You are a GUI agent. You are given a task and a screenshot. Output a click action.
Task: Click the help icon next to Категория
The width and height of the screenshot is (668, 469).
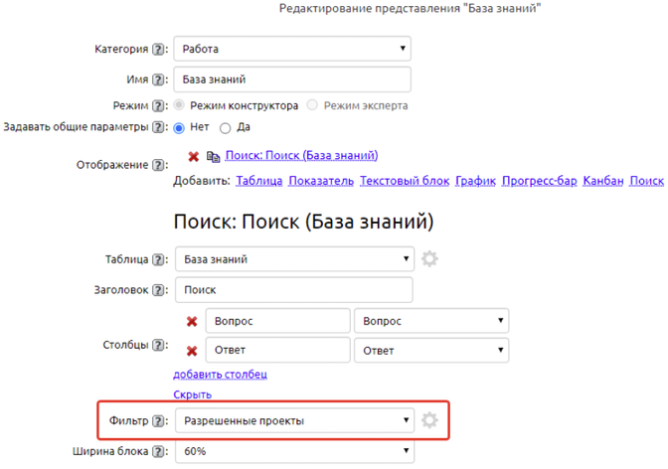[159, 50]
